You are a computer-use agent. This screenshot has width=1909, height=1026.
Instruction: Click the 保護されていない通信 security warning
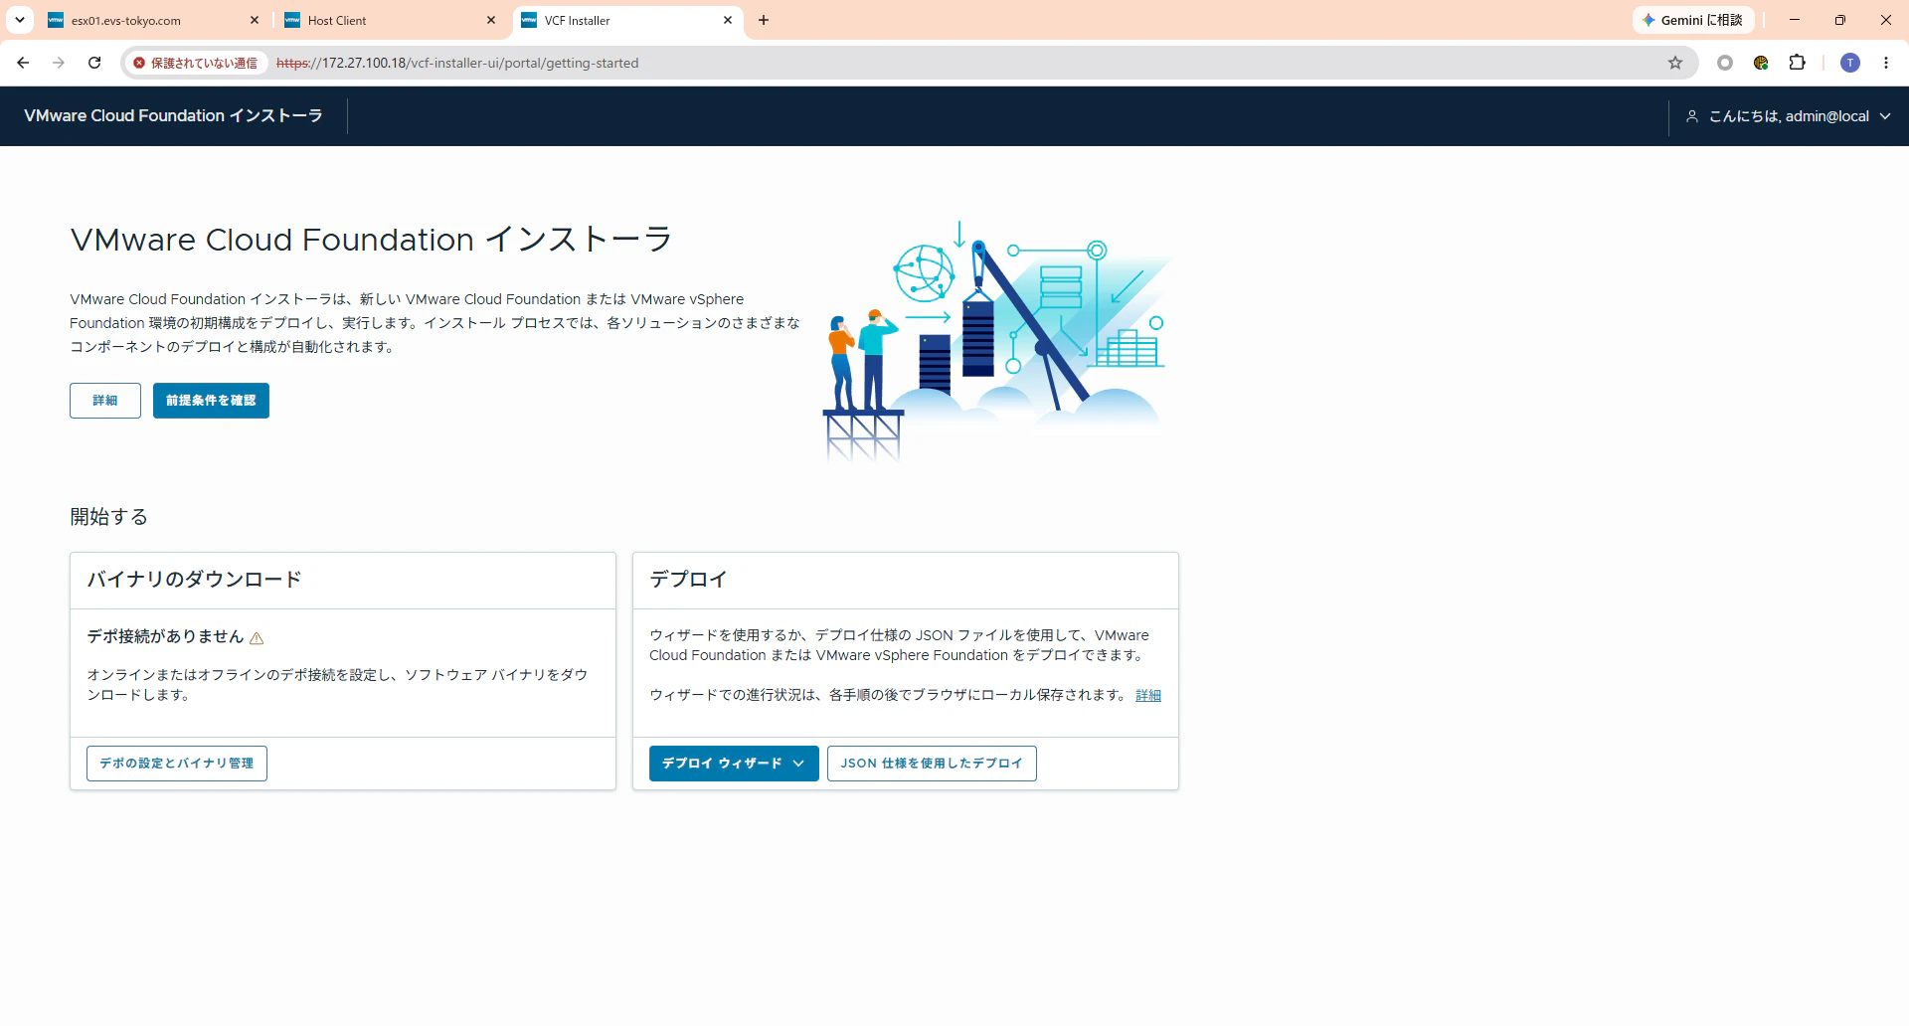point(195,63)
